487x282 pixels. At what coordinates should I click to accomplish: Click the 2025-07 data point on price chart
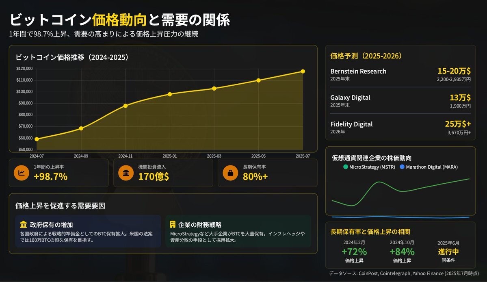303,72
